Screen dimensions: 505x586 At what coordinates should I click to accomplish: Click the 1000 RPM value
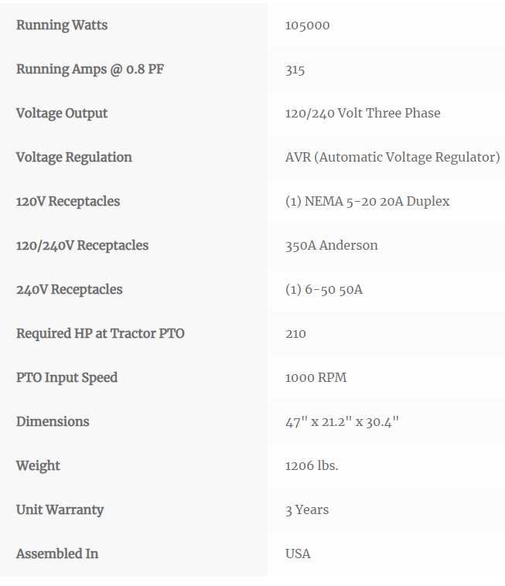pyautogui.click(x=316, y=377)
